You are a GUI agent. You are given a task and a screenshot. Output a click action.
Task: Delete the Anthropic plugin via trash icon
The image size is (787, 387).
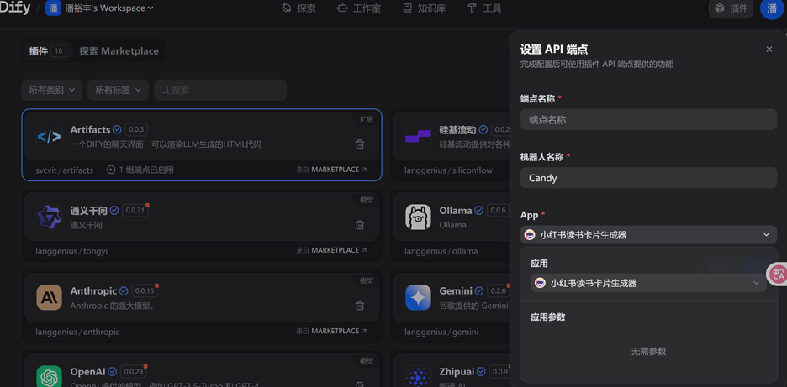(359, 306)
